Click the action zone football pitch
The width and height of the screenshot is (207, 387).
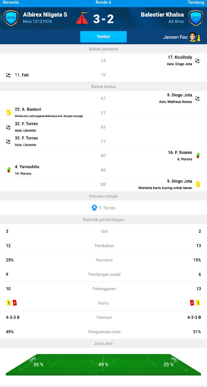pos(103,364)
